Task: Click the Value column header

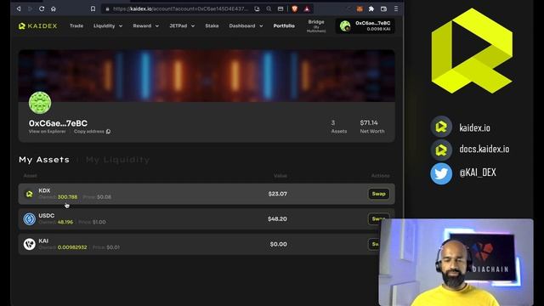Action: click(x=280, y=176)
